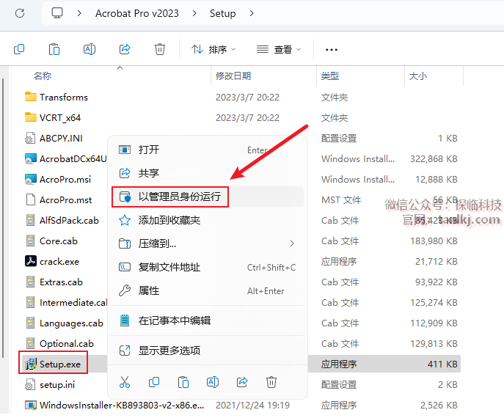Sort by 大小 column header
Viewport: 504px width, 418px height.
(418, 76)
